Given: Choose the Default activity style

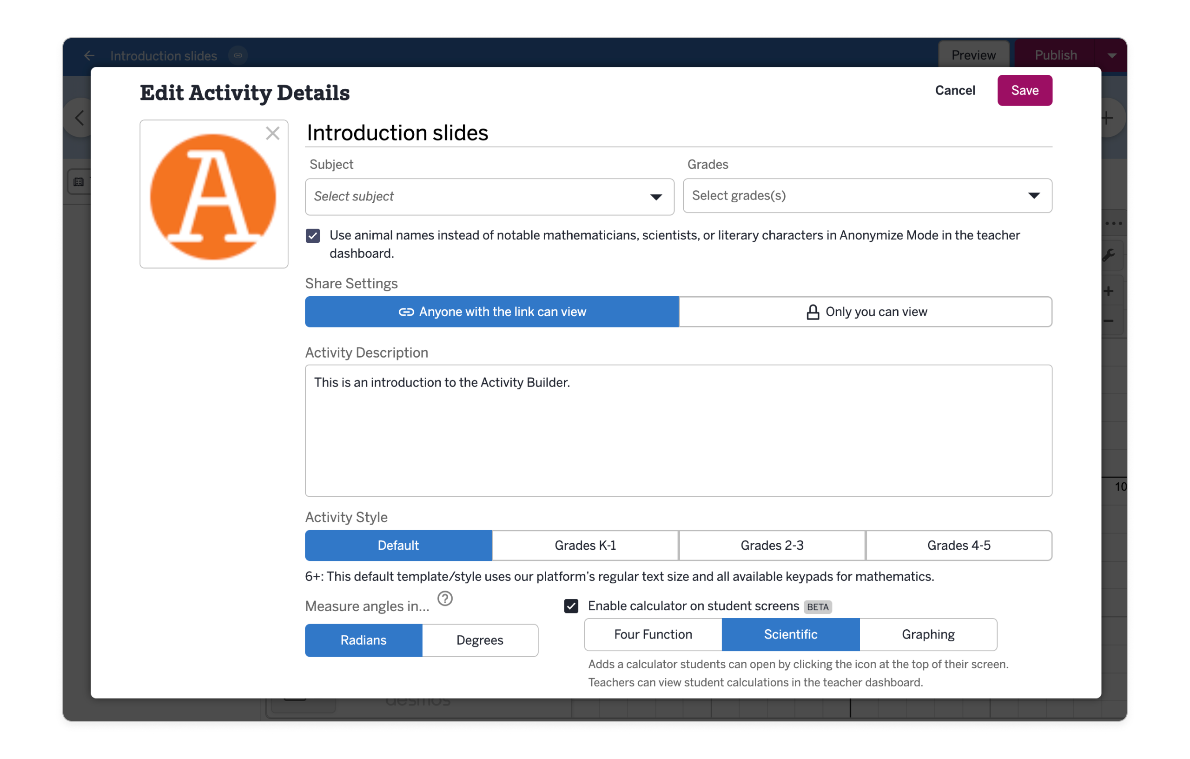Looking at the screenshot, I should coord(398,545).
